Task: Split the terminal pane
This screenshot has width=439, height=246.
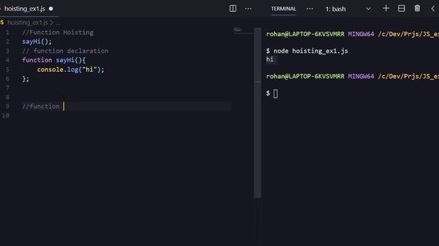Action: pos(401,8)
